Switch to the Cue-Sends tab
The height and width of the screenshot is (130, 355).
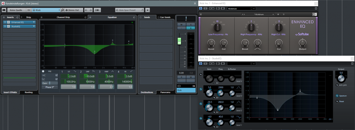tap(166, 17)
